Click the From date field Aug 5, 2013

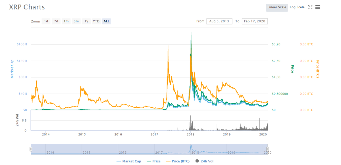tap(219, 21)
